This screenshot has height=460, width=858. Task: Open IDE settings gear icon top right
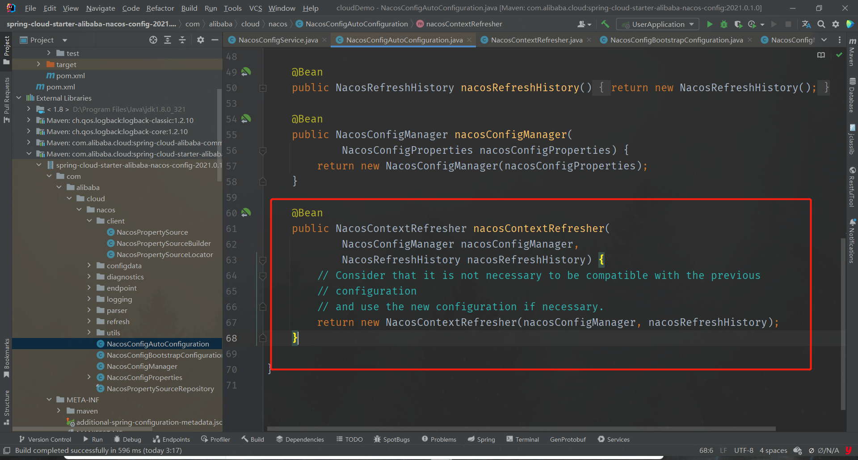point(836,24)
